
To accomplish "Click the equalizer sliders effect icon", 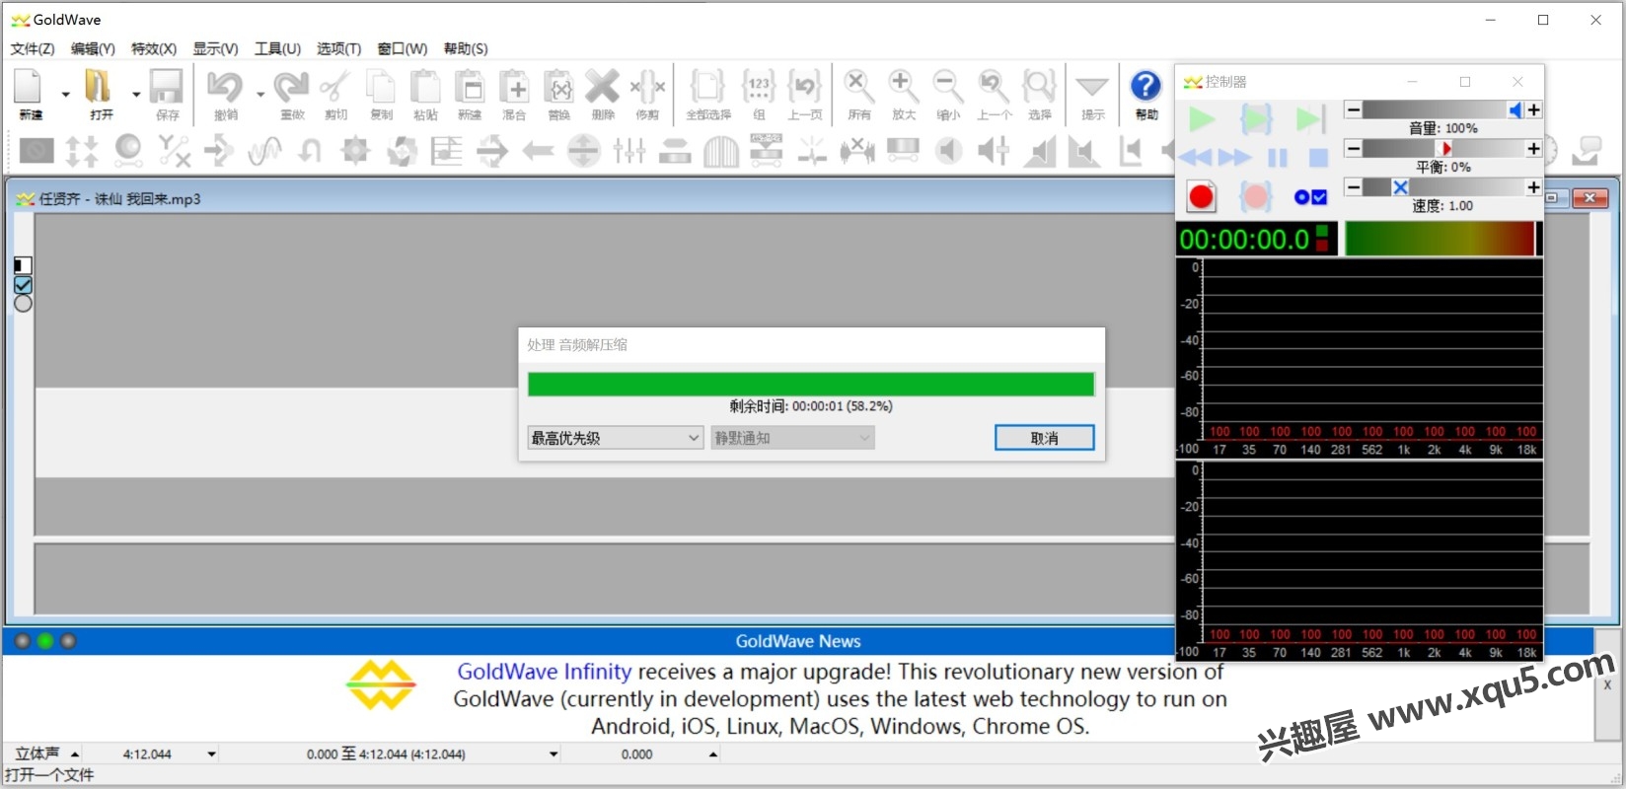I will 629,151.
